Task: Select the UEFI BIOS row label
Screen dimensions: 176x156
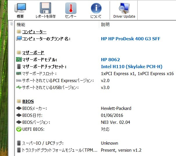Action: pos(33,129)
